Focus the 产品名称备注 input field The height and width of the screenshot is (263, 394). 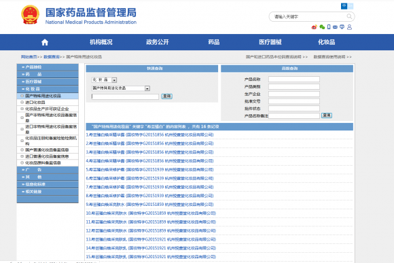294,116
